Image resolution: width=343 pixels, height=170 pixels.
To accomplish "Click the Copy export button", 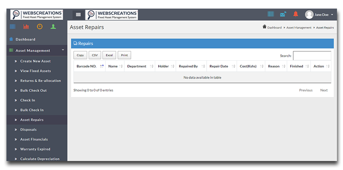I will (80, 55).
